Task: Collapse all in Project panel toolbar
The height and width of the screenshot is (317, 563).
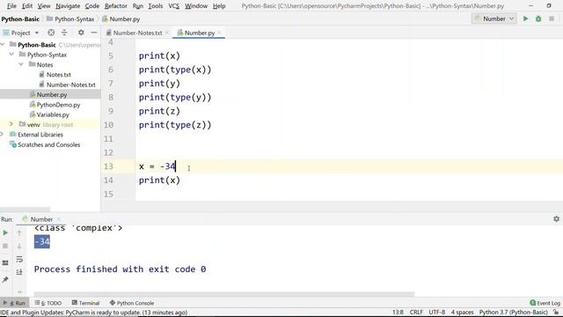Action: 64,33
